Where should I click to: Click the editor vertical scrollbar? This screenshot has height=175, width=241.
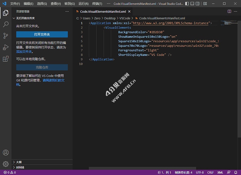[239, 79]
